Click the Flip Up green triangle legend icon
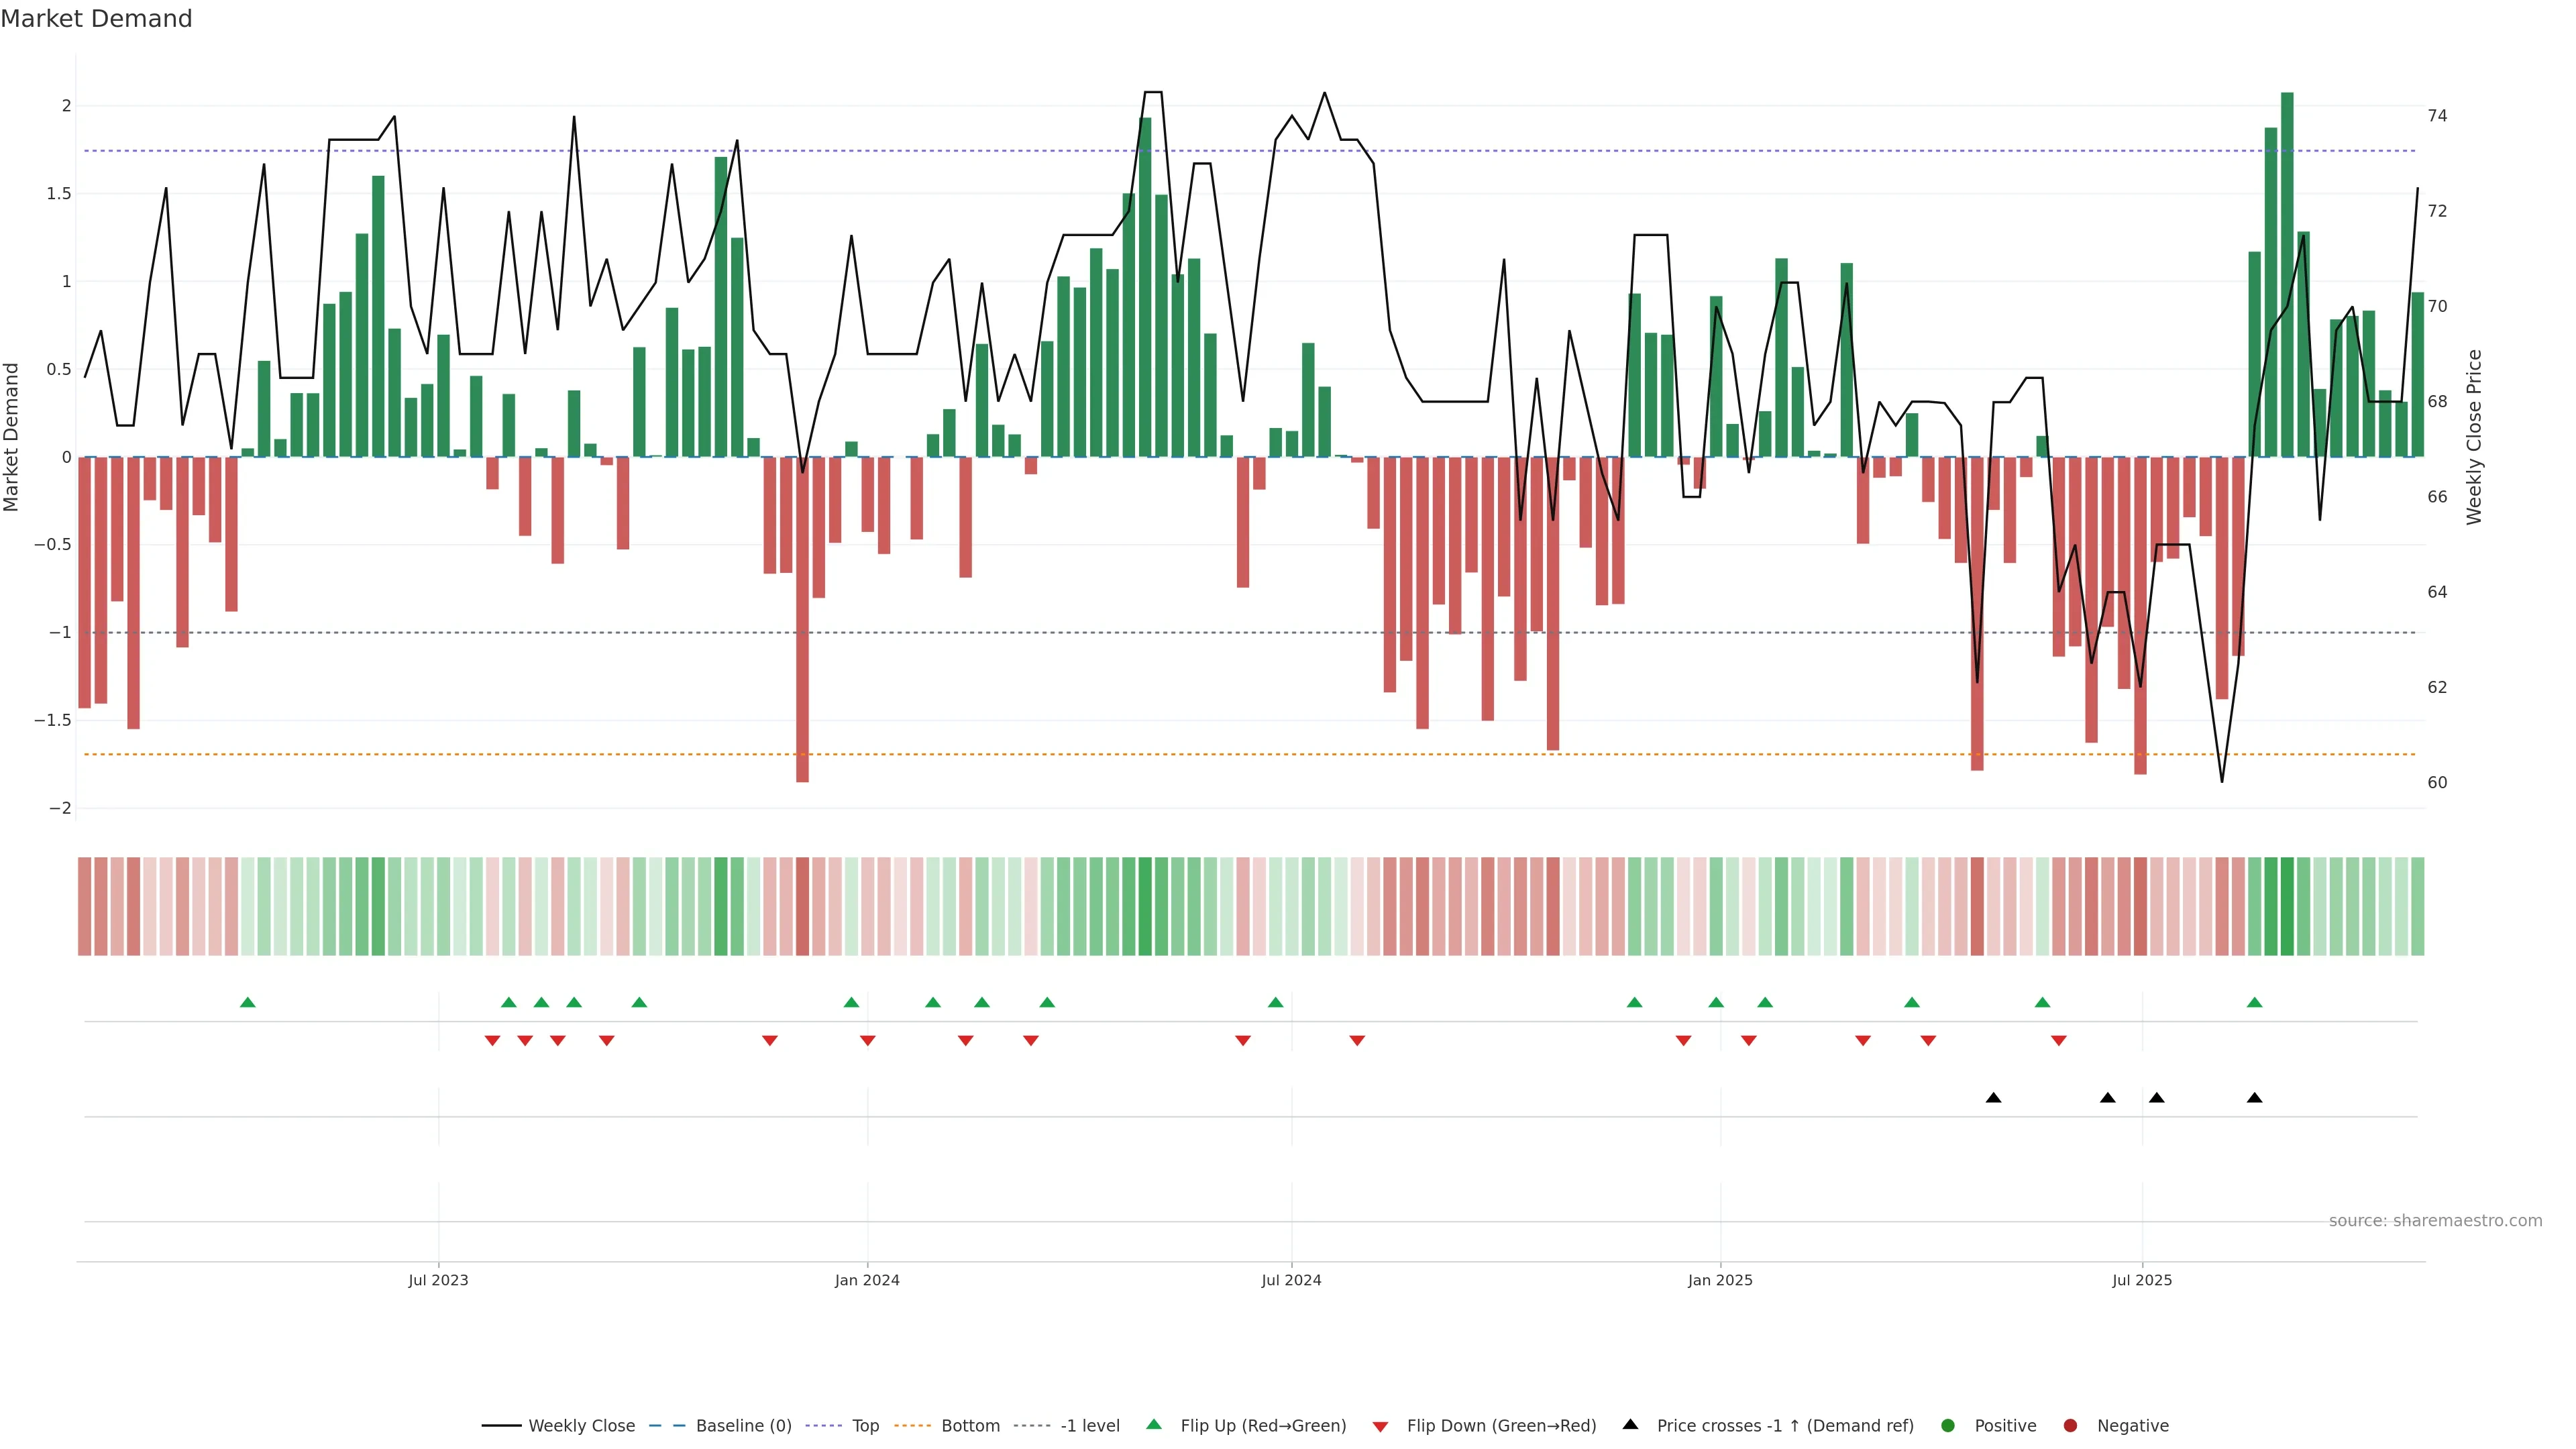The image size is (2576, 1449). (1154, 1425)
